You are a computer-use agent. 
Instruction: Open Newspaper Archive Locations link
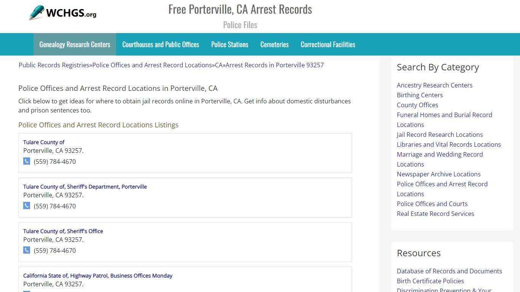pos(439,174)
